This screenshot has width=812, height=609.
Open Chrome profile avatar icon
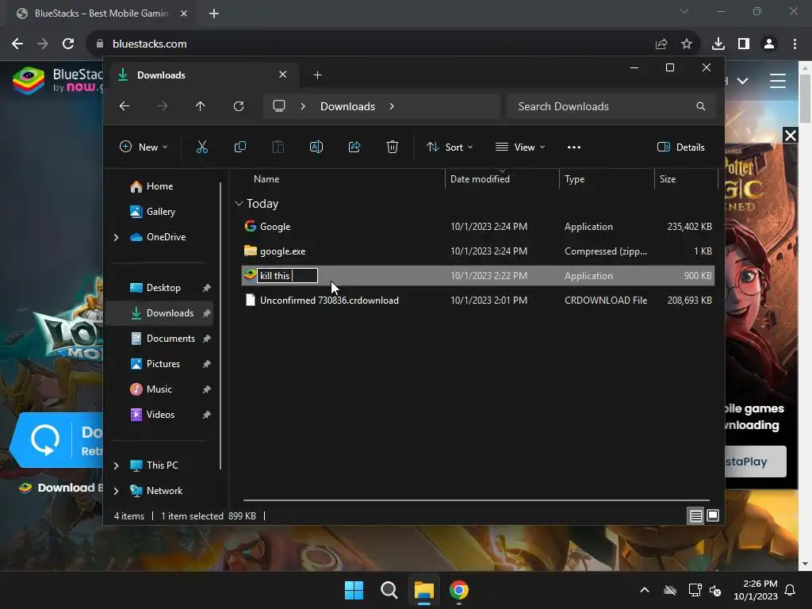coord(769,44)
